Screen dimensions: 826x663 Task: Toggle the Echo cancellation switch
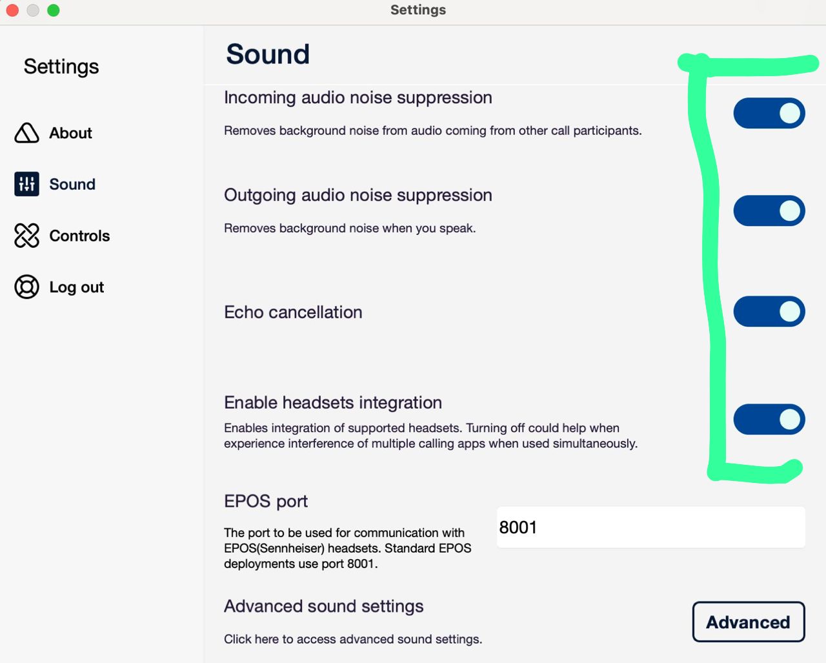(769, 312)
